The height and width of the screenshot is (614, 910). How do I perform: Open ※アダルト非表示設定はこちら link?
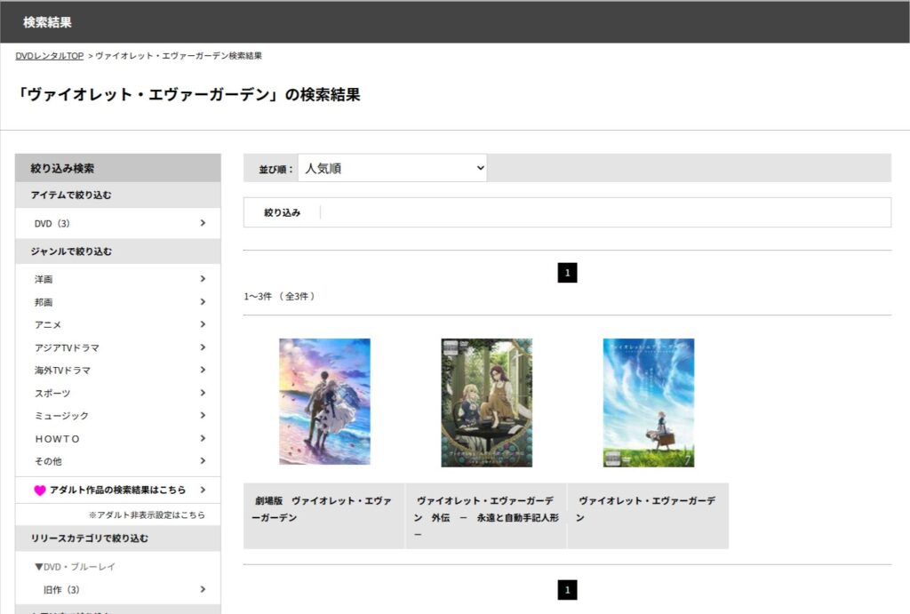point(147,514)
